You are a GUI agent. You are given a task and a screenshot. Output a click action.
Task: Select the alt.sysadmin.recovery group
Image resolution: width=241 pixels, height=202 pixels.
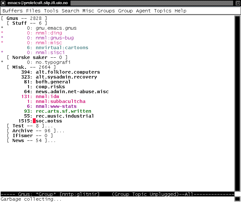point(66,77)
